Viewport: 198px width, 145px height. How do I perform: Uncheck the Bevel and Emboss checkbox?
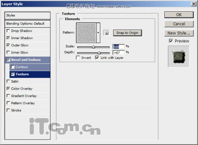8,60
